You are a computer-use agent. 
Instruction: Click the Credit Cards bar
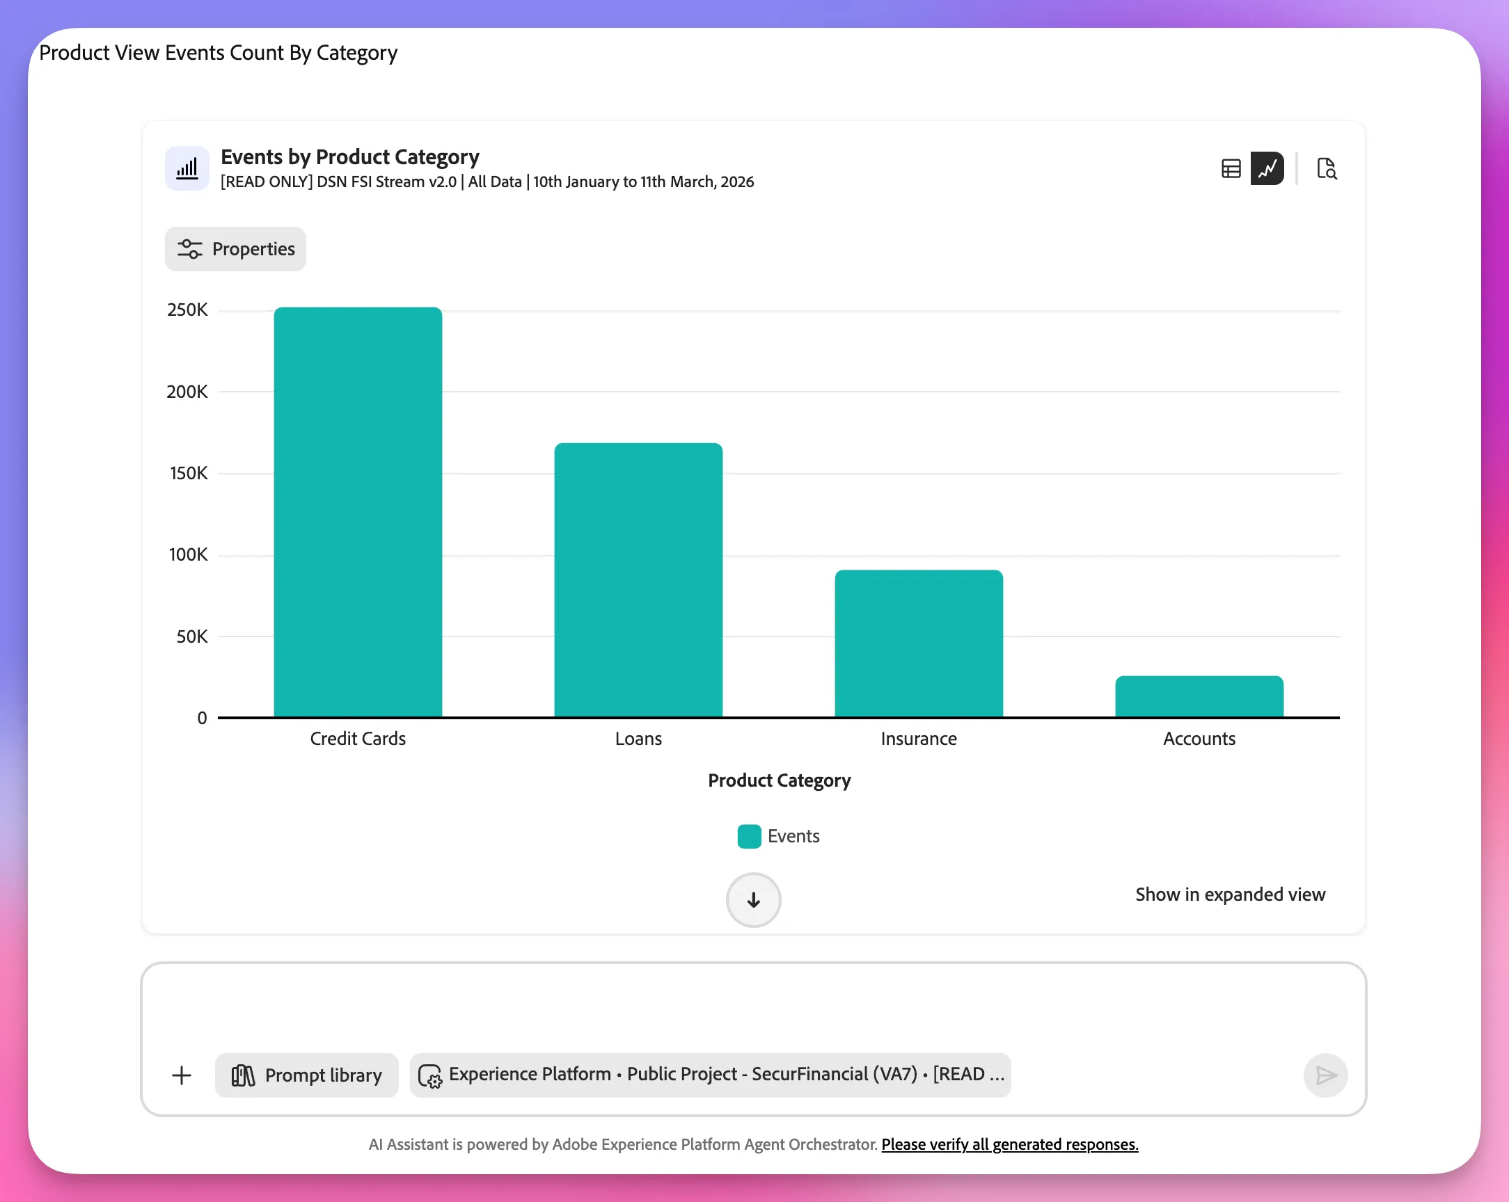point(358,512)
